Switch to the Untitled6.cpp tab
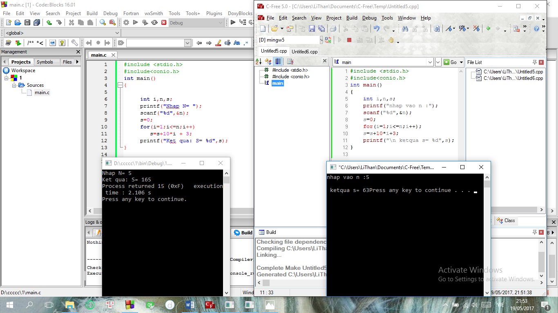The image size is (558, 313). coord(304,52)
